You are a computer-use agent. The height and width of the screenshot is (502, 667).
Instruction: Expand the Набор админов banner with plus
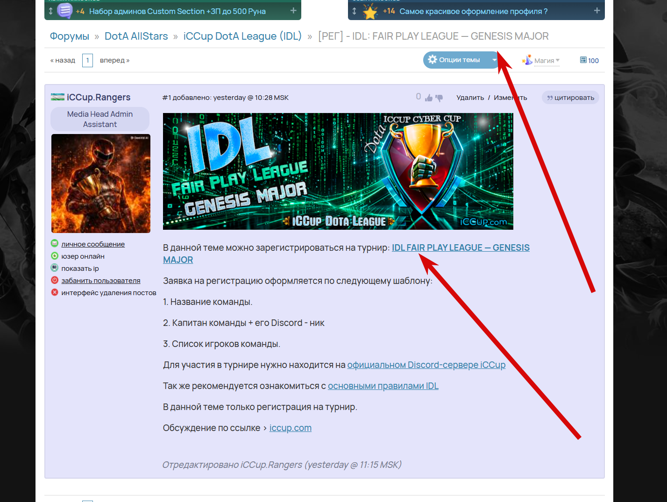tap(293, 10)
